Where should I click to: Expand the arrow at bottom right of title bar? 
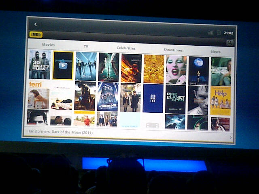click(x=231, y=137)
